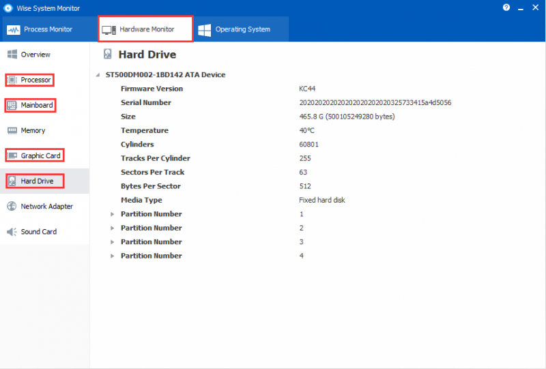Click the Memory RAM stick icon
This screenshot has height=369, width=546.
click(x=12, y=130)
